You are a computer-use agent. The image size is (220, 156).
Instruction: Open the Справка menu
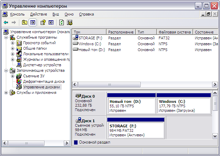(87, 14)
